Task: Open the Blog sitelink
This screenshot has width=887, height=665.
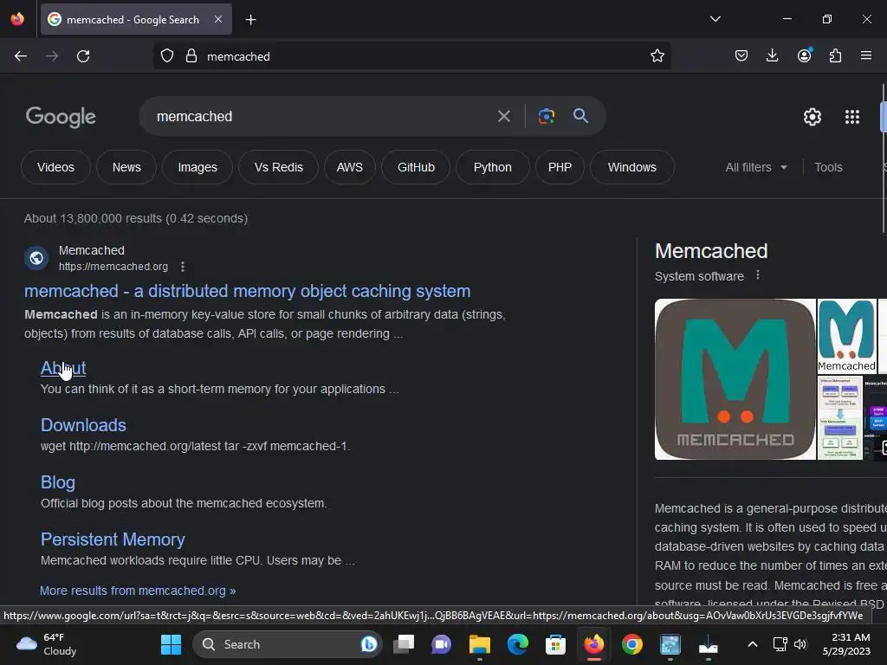Action: [58, 482]
